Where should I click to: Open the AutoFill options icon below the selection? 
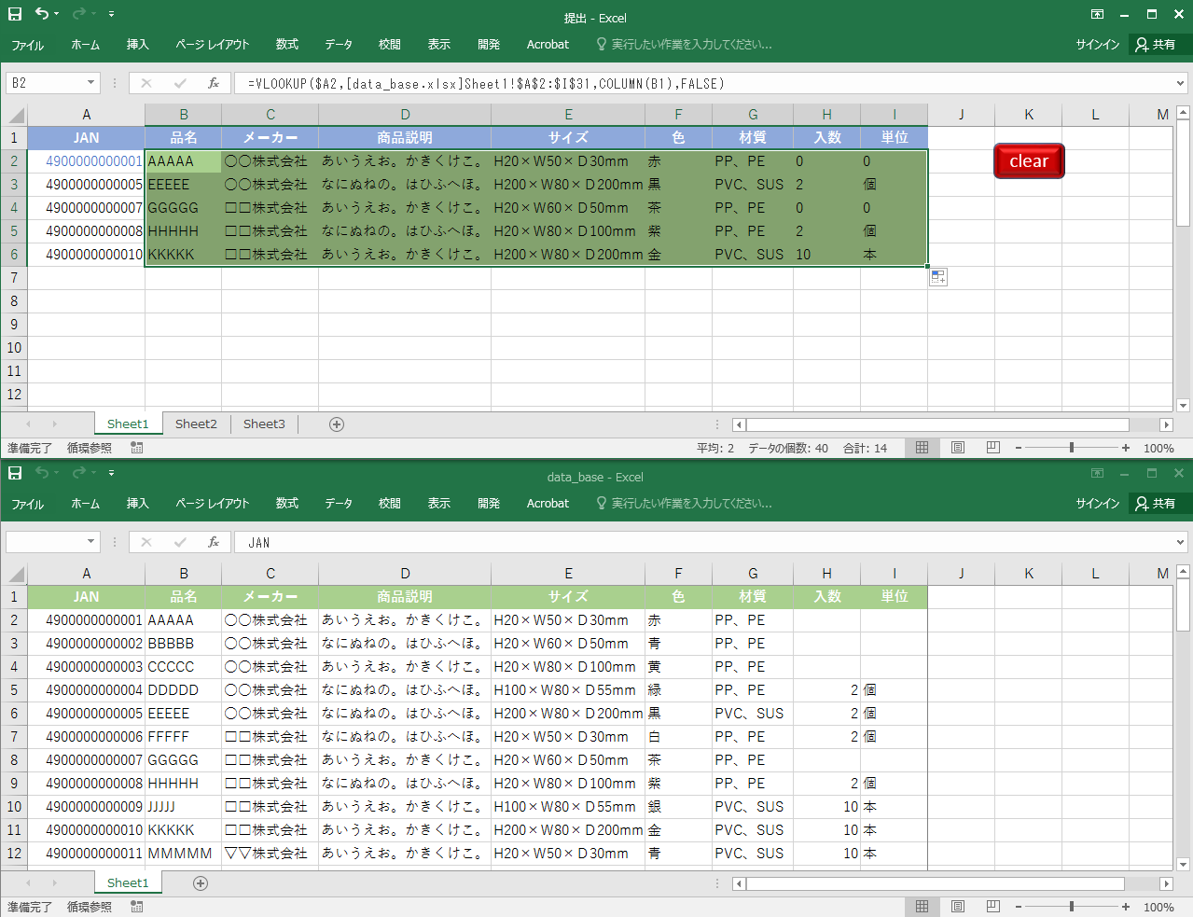[x=938, y=277]
